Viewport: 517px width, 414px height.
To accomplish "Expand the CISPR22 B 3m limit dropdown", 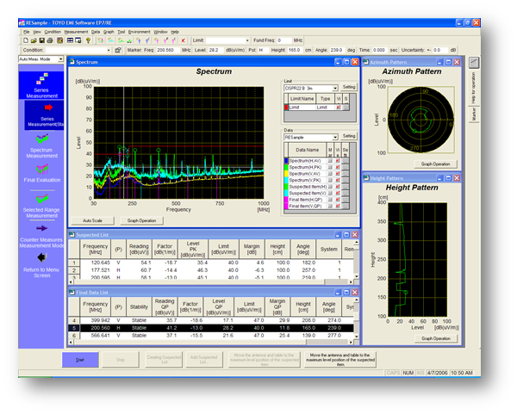I will tap(335, 89).
